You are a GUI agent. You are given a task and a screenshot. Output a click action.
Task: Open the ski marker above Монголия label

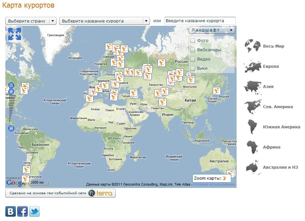(x=191, y=80)
